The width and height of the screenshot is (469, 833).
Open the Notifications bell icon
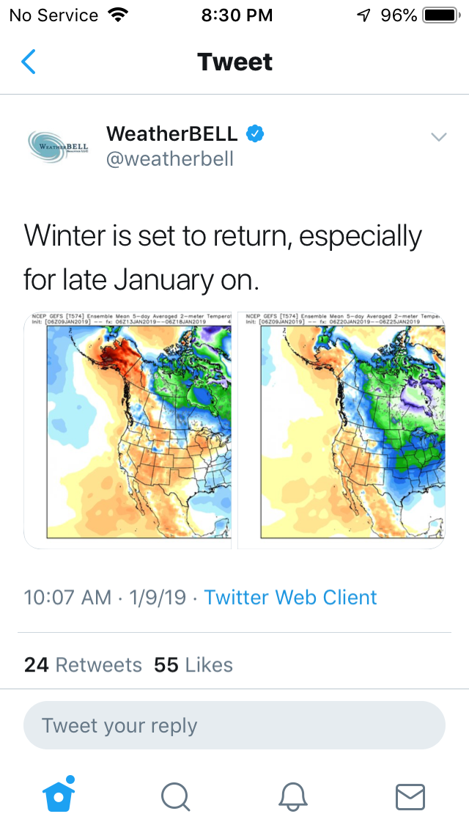[x=293, y=796]
